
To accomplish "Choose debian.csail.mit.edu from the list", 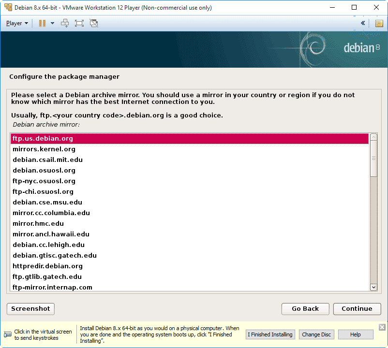I will click(x=47, y=160).
